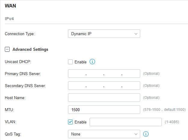Screen dimensions: 188x140
Task: Show the QoS Tag info icon
Action: click(x=146, y=134)
